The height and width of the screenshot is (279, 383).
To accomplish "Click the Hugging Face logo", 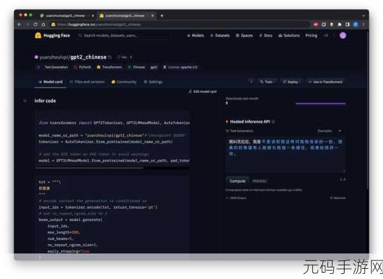I will [x=52, y=35].
